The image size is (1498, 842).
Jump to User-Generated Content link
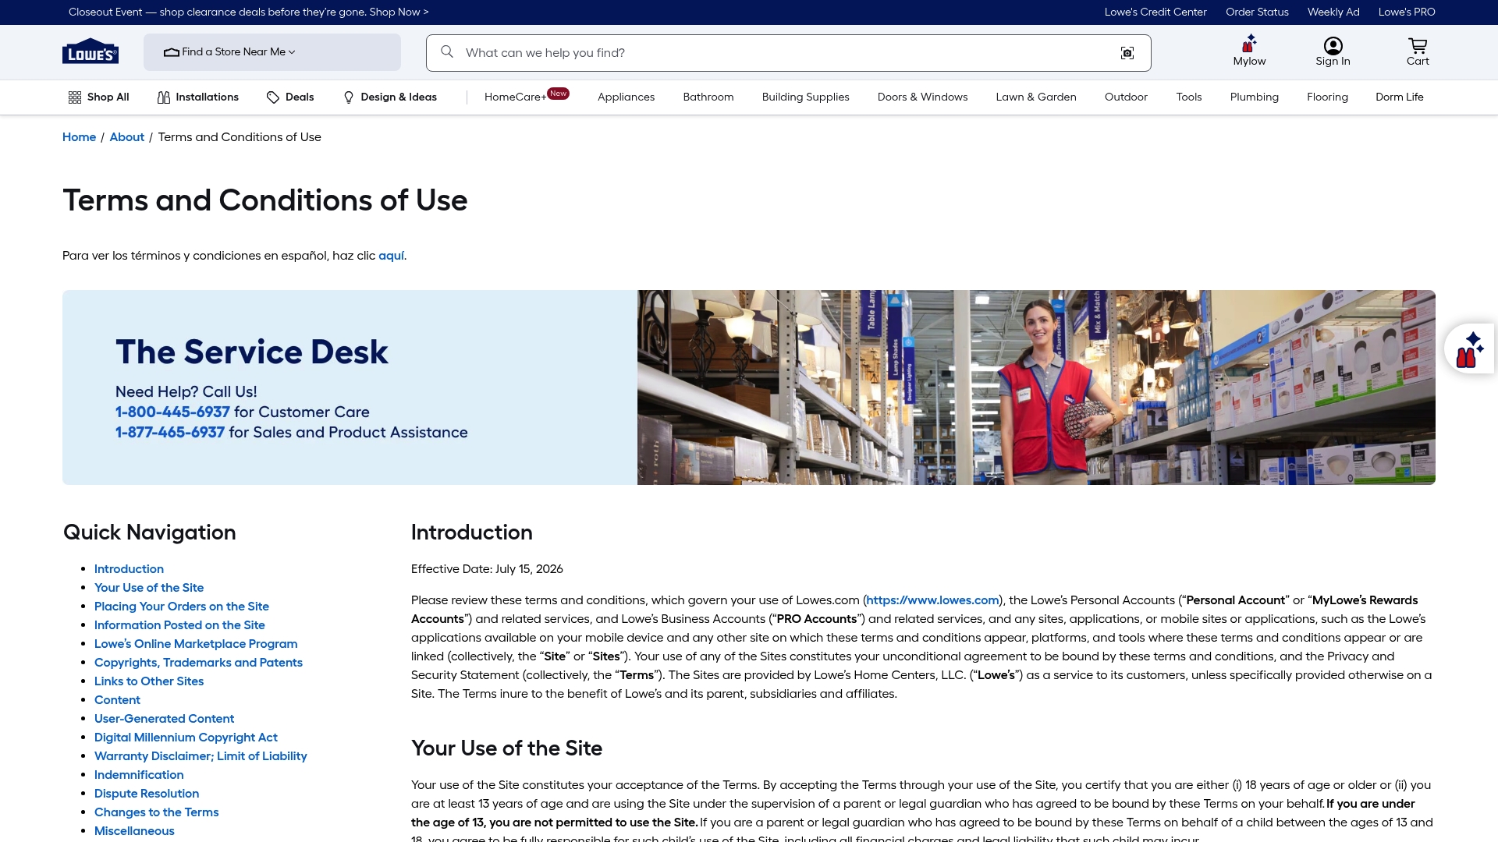pos(164,719)
